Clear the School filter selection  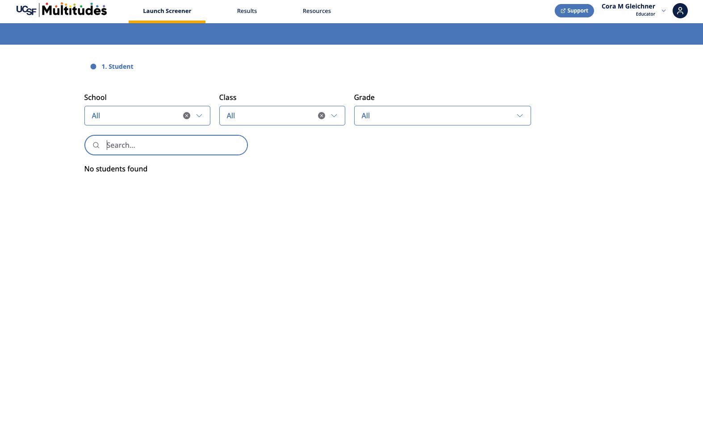tap(187, 116)
